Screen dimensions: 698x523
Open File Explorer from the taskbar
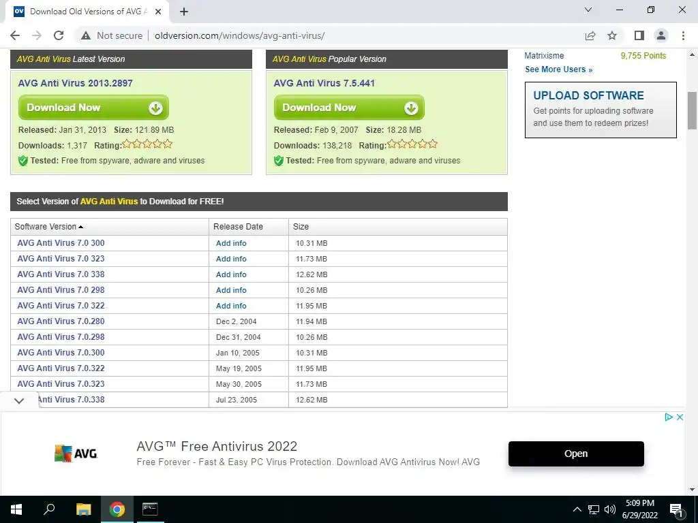point(83,509)
